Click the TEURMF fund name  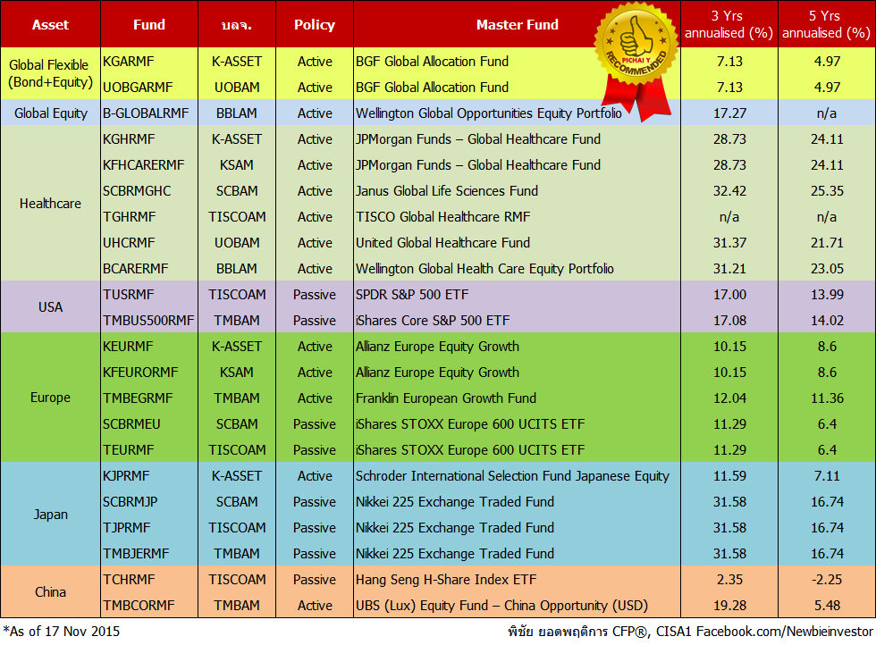pyautogui.click(x=128, y=450)
